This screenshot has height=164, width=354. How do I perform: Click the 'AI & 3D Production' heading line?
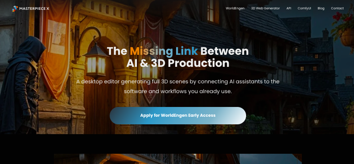coord(178,63)
